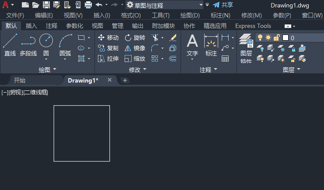324x190 pixels.
Task: Click the Offset icon
Action: [x=173, y=59]
